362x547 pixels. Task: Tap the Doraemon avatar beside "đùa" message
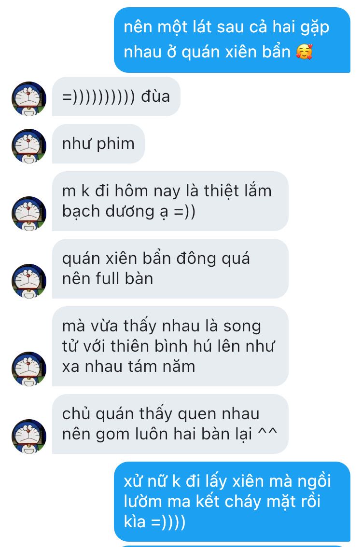coord(29,99)
